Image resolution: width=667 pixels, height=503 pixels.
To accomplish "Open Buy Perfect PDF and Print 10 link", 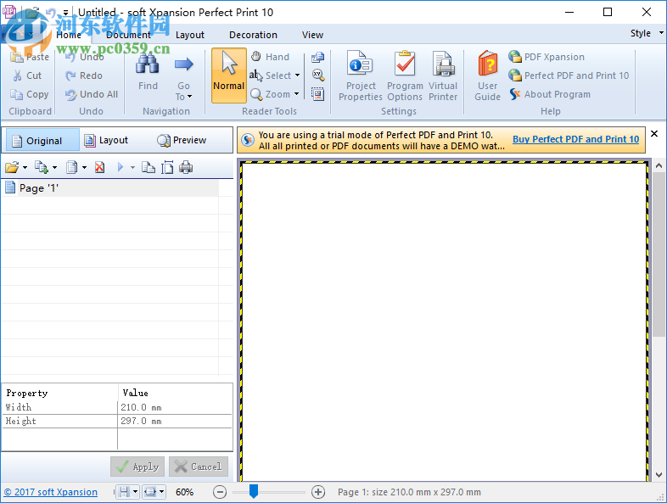I will click(575, 139).
